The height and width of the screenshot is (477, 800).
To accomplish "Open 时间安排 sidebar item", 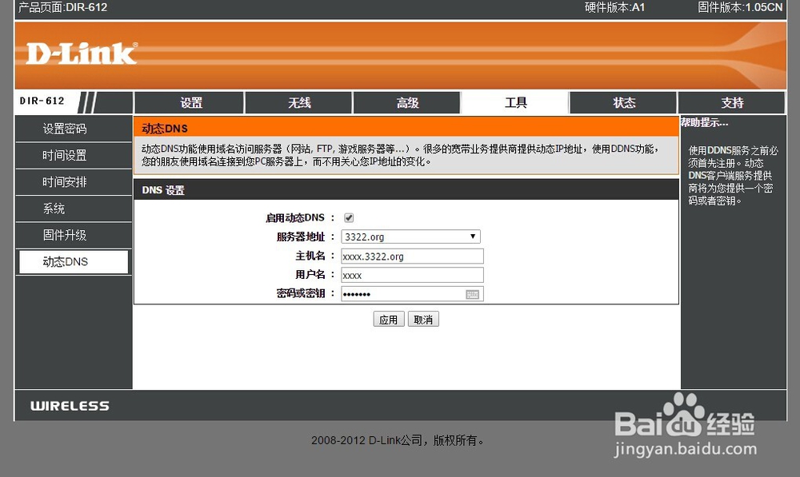I will click(74, 182).
